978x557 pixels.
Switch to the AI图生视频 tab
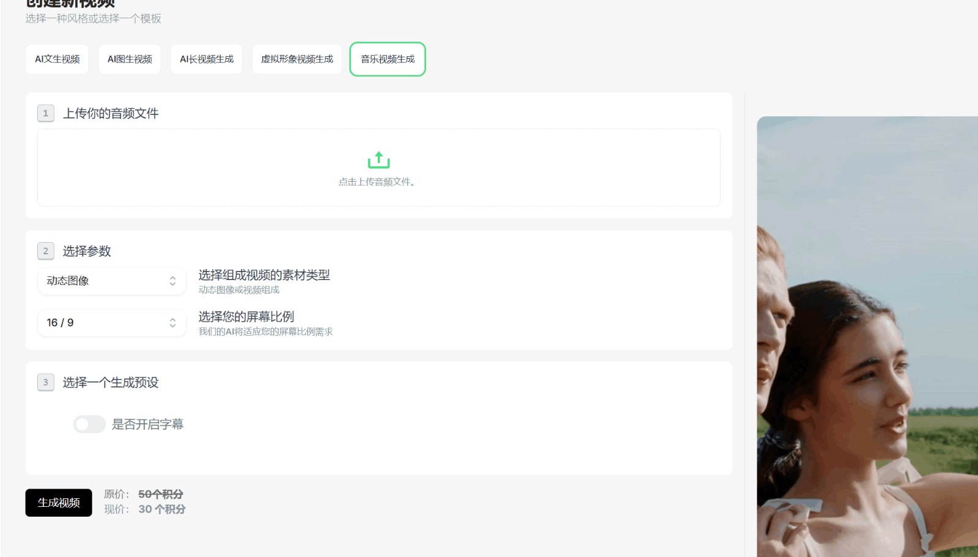coord(130,59)
